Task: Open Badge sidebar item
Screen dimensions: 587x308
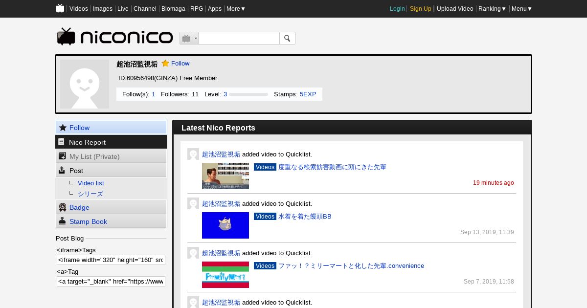Action: 111,207
